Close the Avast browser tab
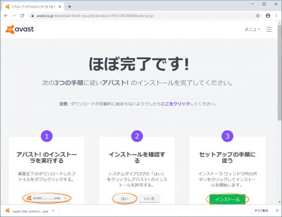282x217 pixels. coord(60,6)
